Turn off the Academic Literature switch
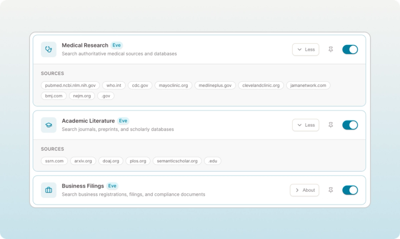Viewport: 400px width, 239px height. click(x=350, y=125)
